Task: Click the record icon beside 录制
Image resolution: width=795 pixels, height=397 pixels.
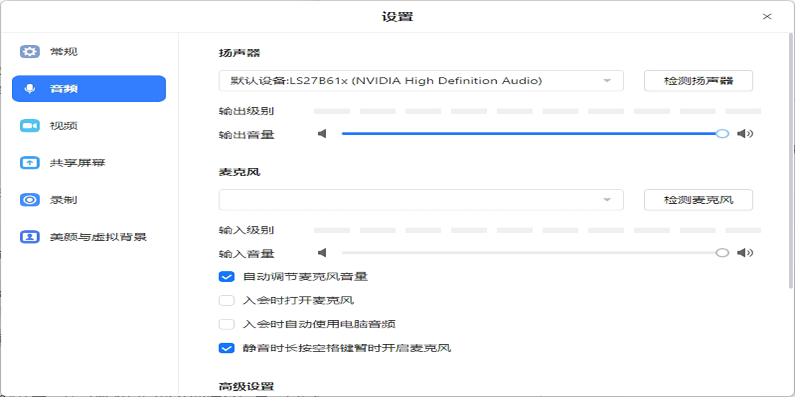Action: (30, 200)
